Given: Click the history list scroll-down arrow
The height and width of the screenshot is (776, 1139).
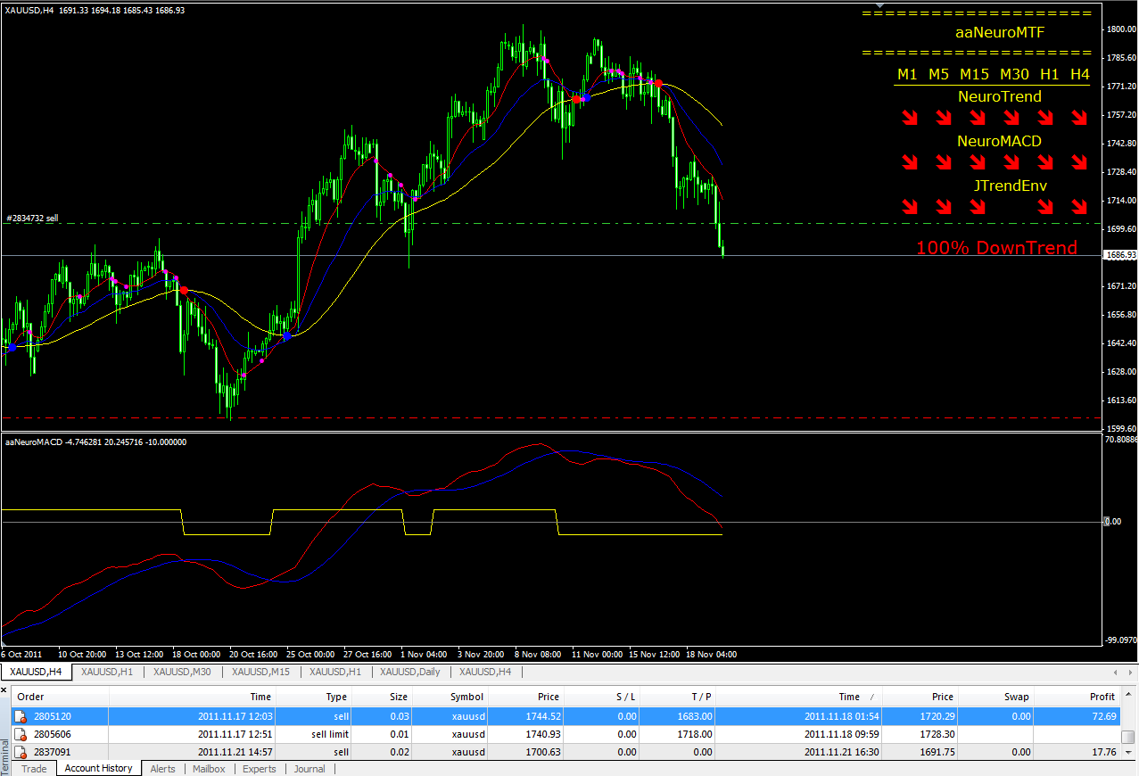Looking at the screenshot, I should (x=1128, y=753).
